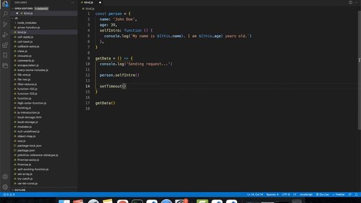Open call-back.js file
Viewport: 361px width, 203px height.
(x=25, y=42)
